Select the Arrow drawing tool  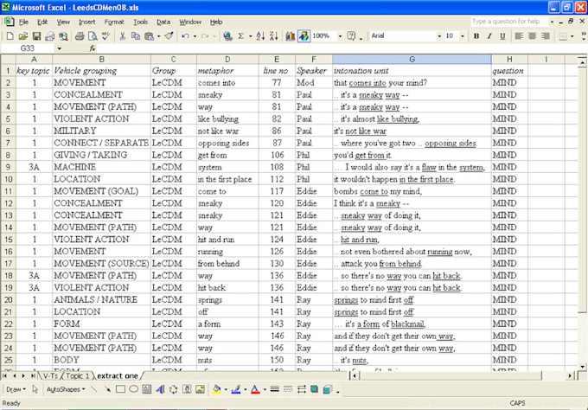point(107,389)
